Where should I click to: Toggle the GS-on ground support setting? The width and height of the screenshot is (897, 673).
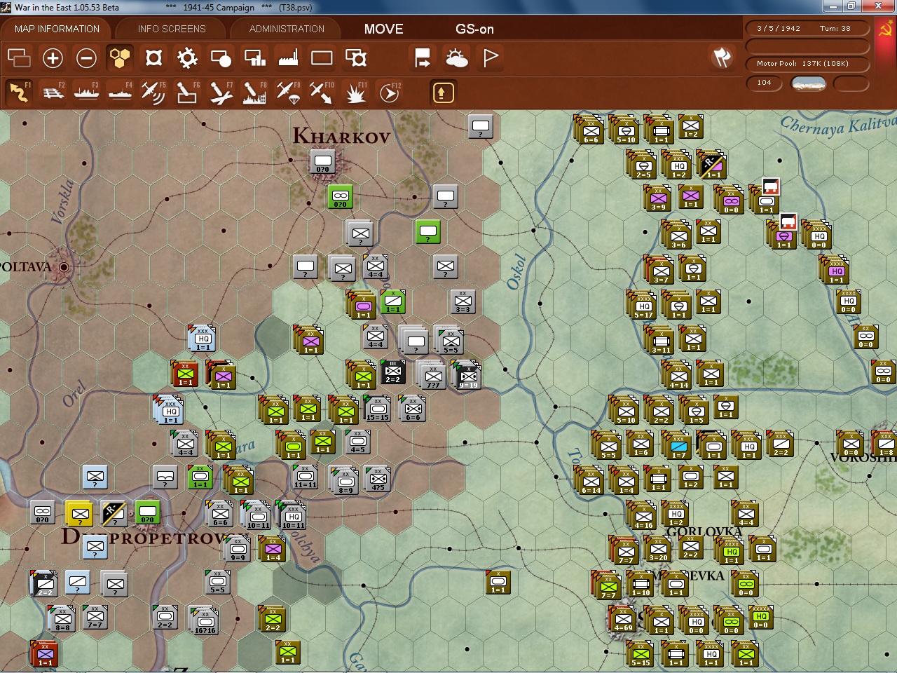coord(474,29)
